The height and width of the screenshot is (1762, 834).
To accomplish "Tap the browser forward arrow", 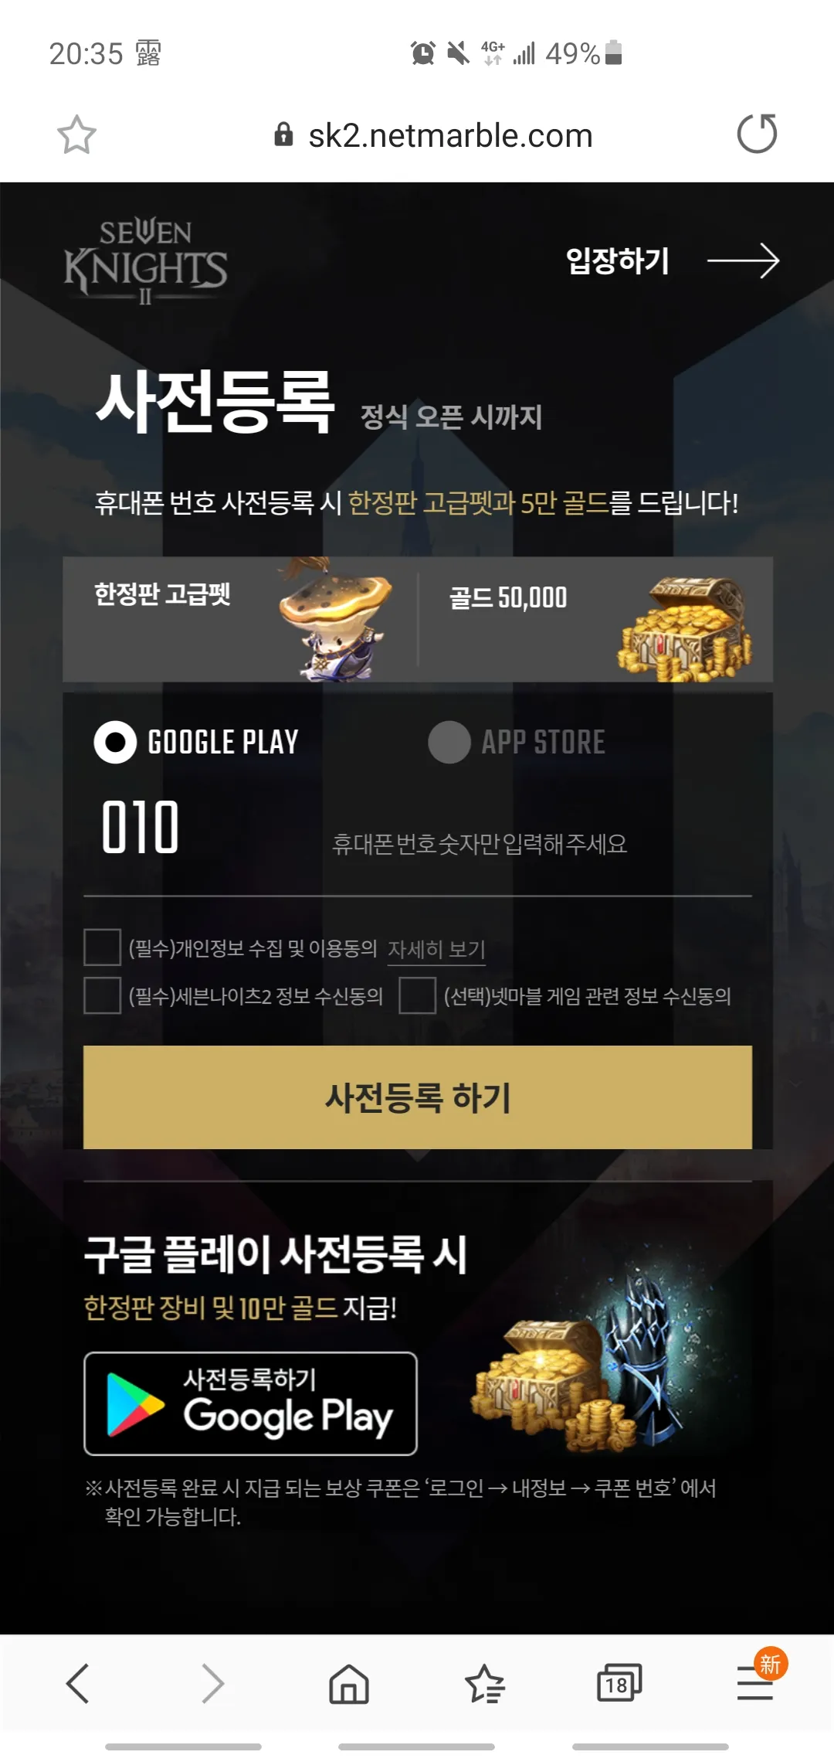I will (212, 1683).
